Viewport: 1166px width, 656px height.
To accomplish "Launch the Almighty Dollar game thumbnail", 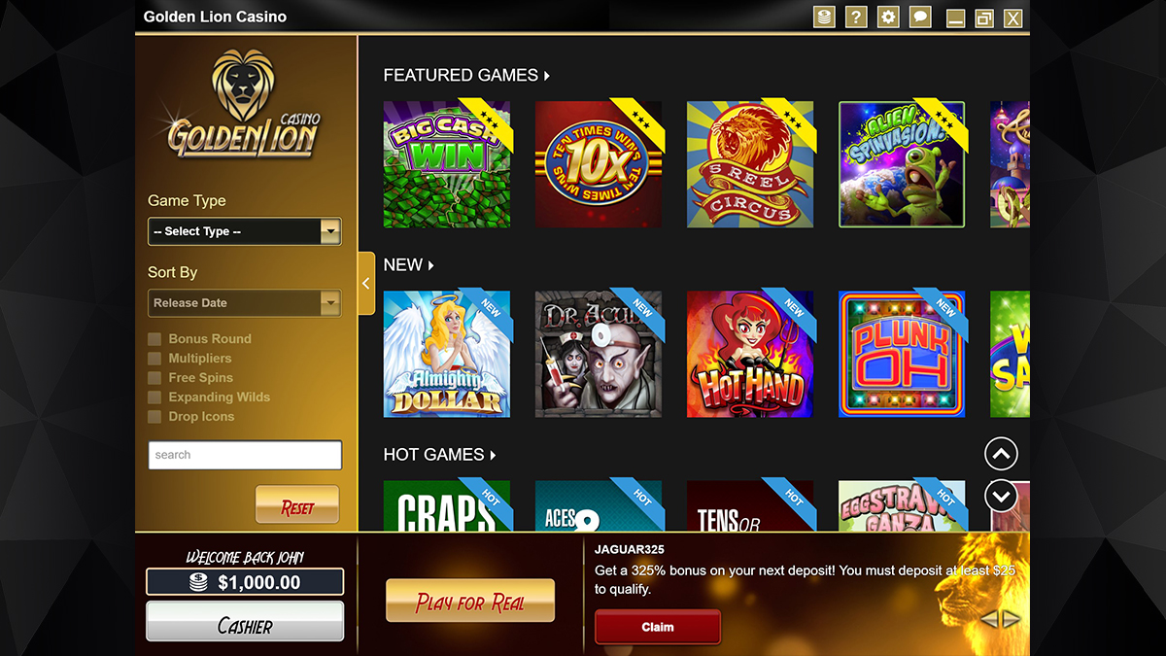I will click(447, 354).
